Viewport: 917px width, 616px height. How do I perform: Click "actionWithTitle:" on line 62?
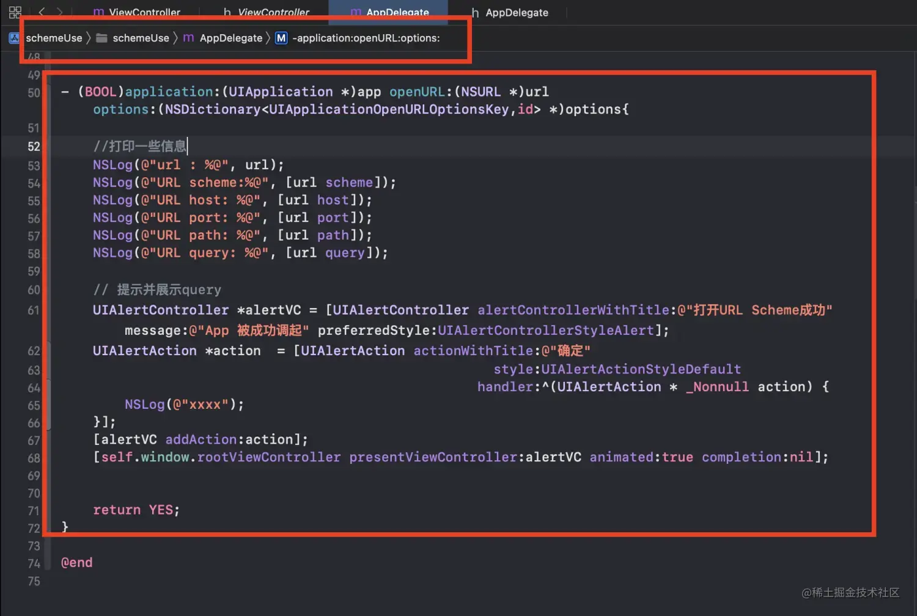[x=477, y=351]
